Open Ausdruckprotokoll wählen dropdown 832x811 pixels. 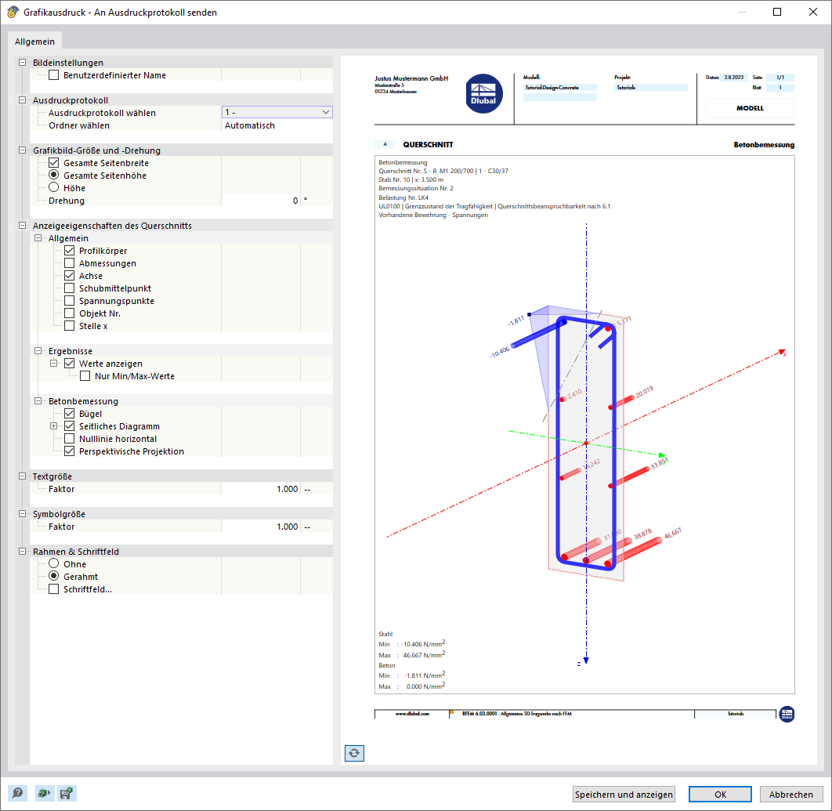(x=277, y=112)
